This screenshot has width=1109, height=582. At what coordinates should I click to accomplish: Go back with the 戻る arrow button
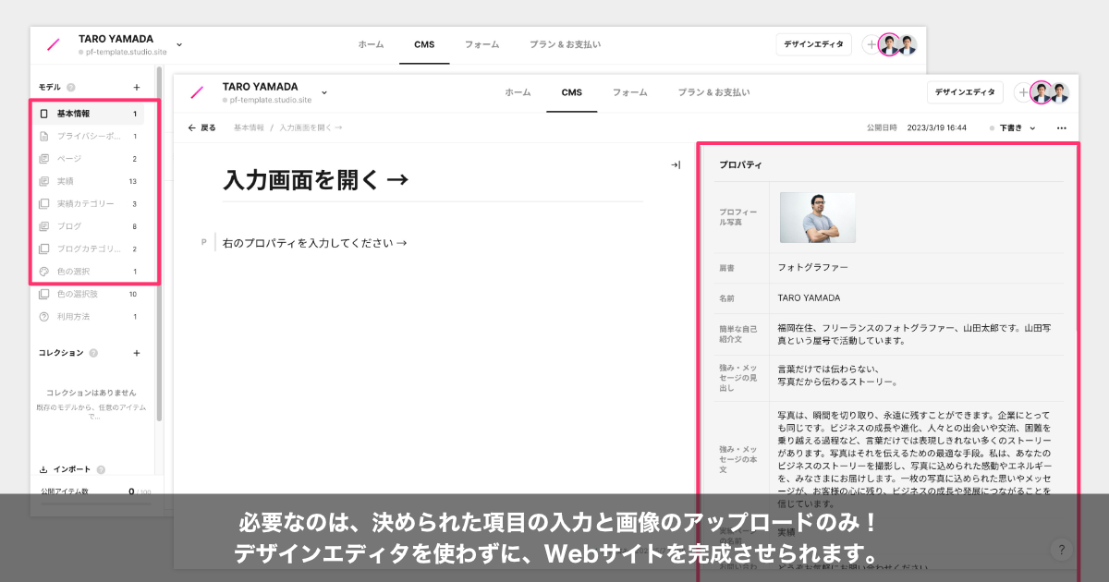201,128
